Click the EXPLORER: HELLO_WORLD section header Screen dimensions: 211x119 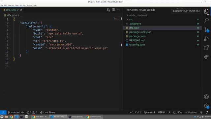pyautogui.click(x=140, y=10)
